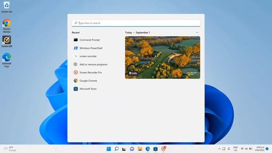The height and width of the screenshot is (153, 272).
Task: Click the battery icon in the tray
Action: coord(251,149)
